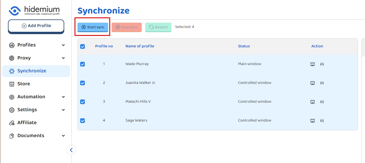Open sliders settings icon for Malachi Hills V
The image size is (365, 163).
(322, 102)
